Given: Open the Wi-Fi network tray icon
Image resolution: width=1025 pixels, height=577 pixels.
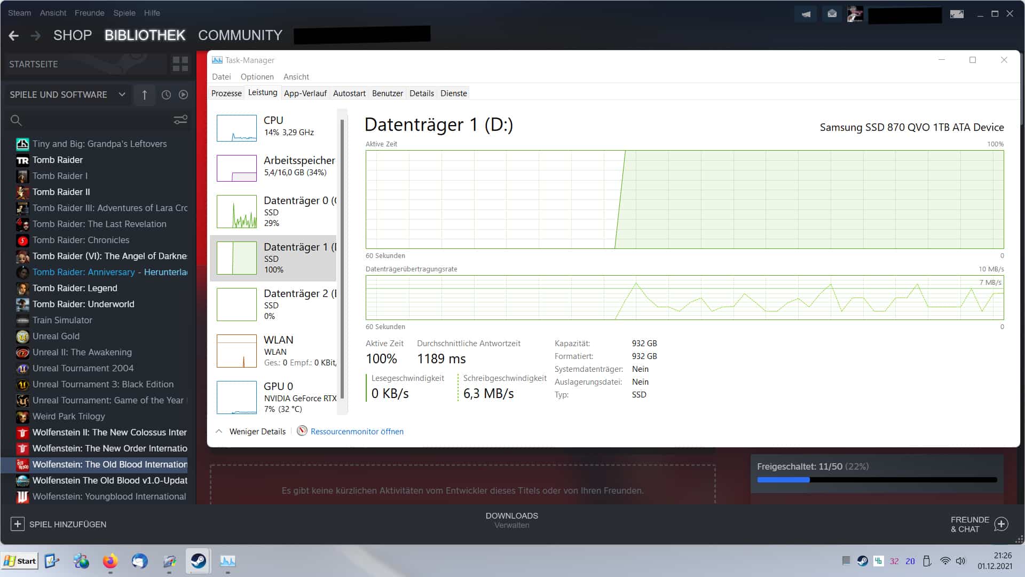Looking at the screenshot, I should pyautogui.click(x=945, y=561).
